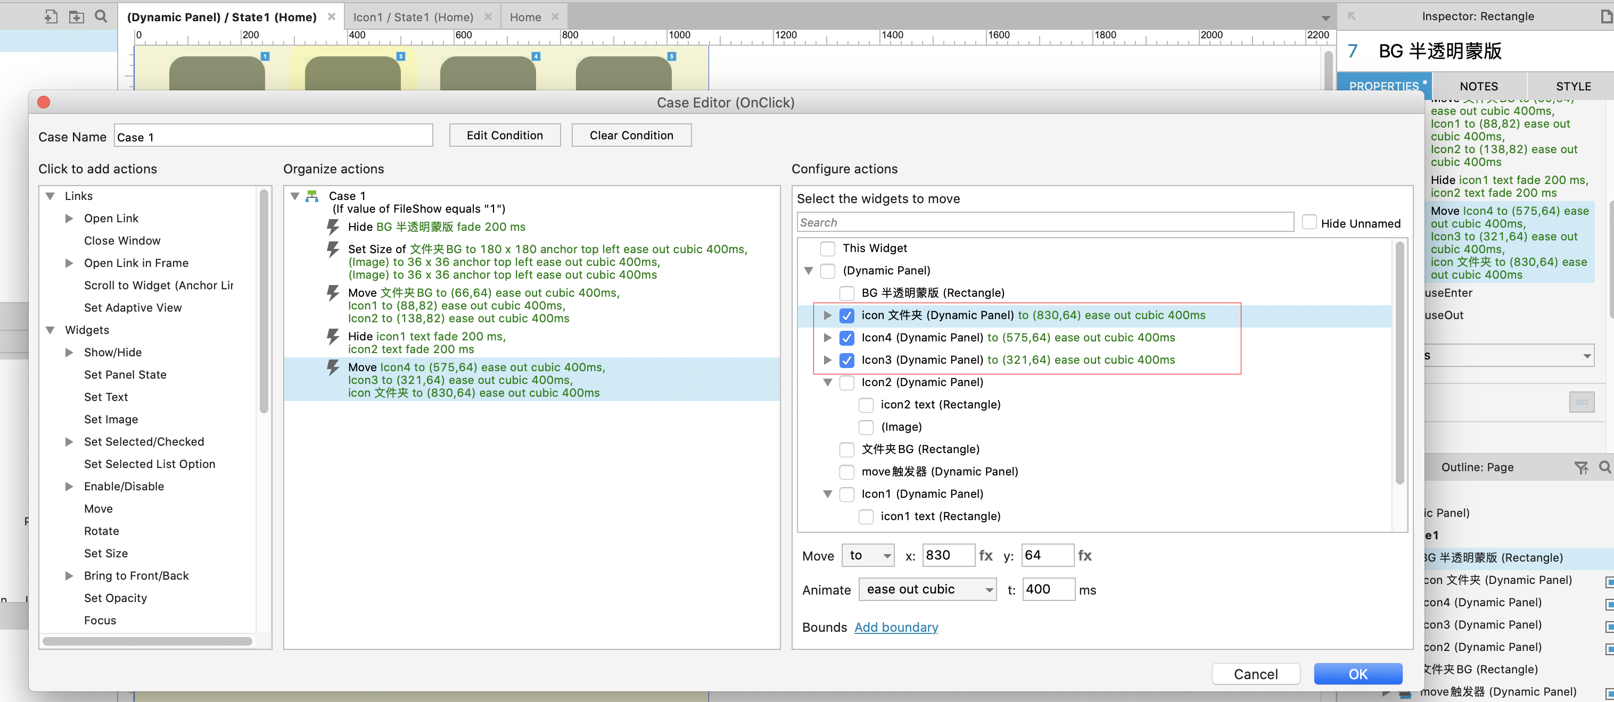Check the This Widget checkbox
The image size is (1614, 702).
[x=828, y=248]
